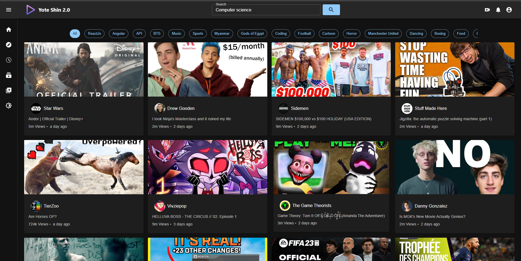Open the Library icon in sidebar
Screen dimensions: 521x261
pyautogui.click(x=9, y=90)
